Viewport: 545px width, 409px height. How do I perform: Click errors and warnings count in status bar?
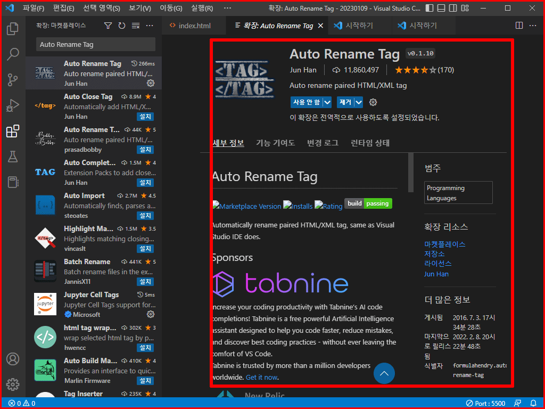pyautogui.click(x=22, y=404)
